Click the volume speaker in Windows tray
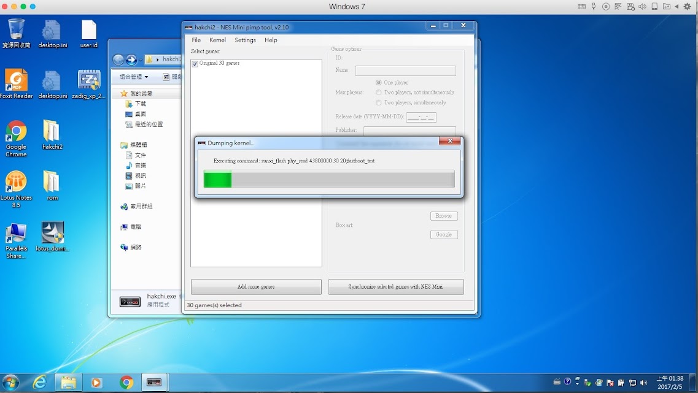698x393 pixels. (x=644, y=383)
